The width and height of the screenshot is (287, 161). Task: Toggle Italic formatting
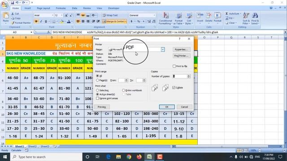click(x=41, y=21)
